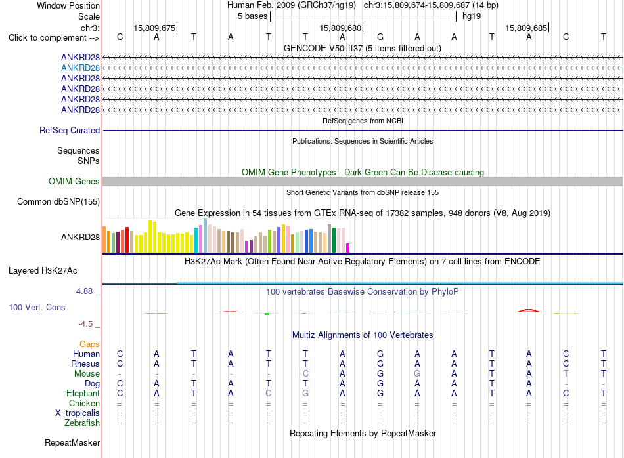The height and width of the screenshot is (458, 624).
Task: Select the Sequences track label
Action: pyautogui.click(x=78, y=151)
